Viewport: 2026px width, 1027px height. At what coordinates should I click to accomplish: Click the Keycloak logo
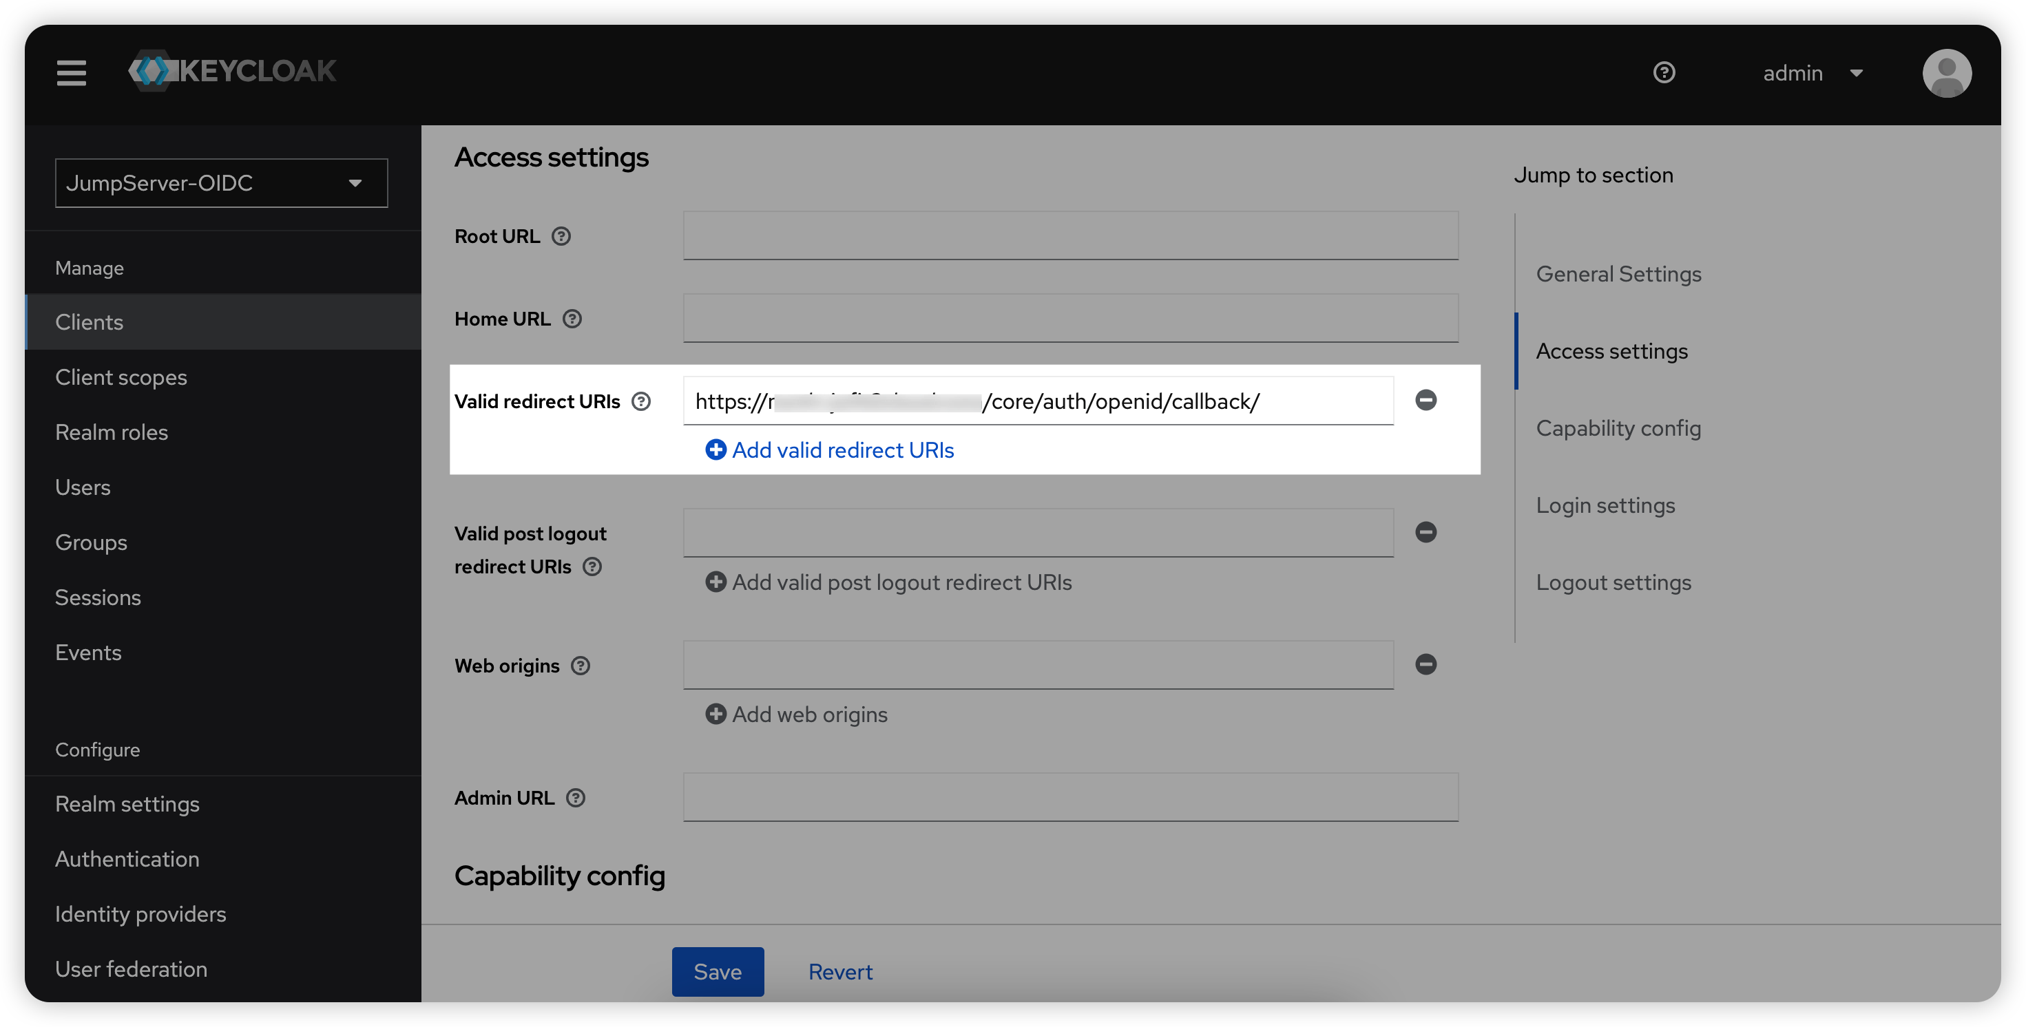click(233, 72)
